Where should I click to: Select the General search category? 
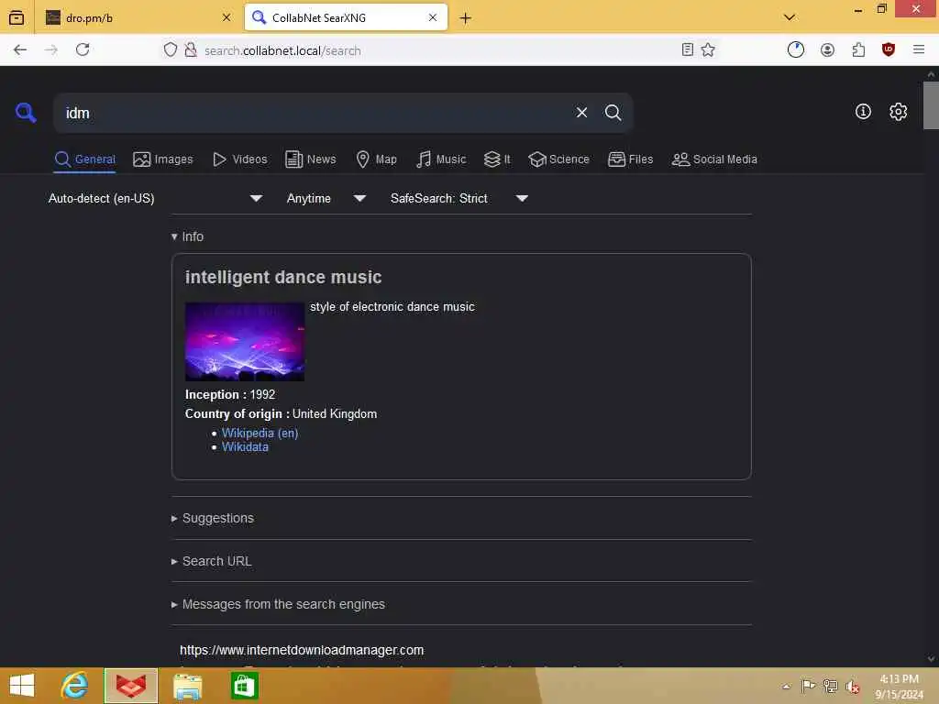(84, 159)
